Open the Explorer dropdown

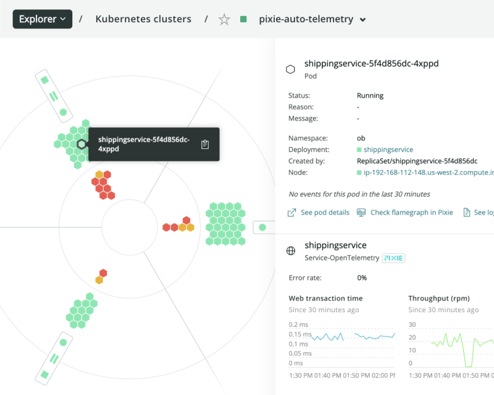click(x=43, y=19)
